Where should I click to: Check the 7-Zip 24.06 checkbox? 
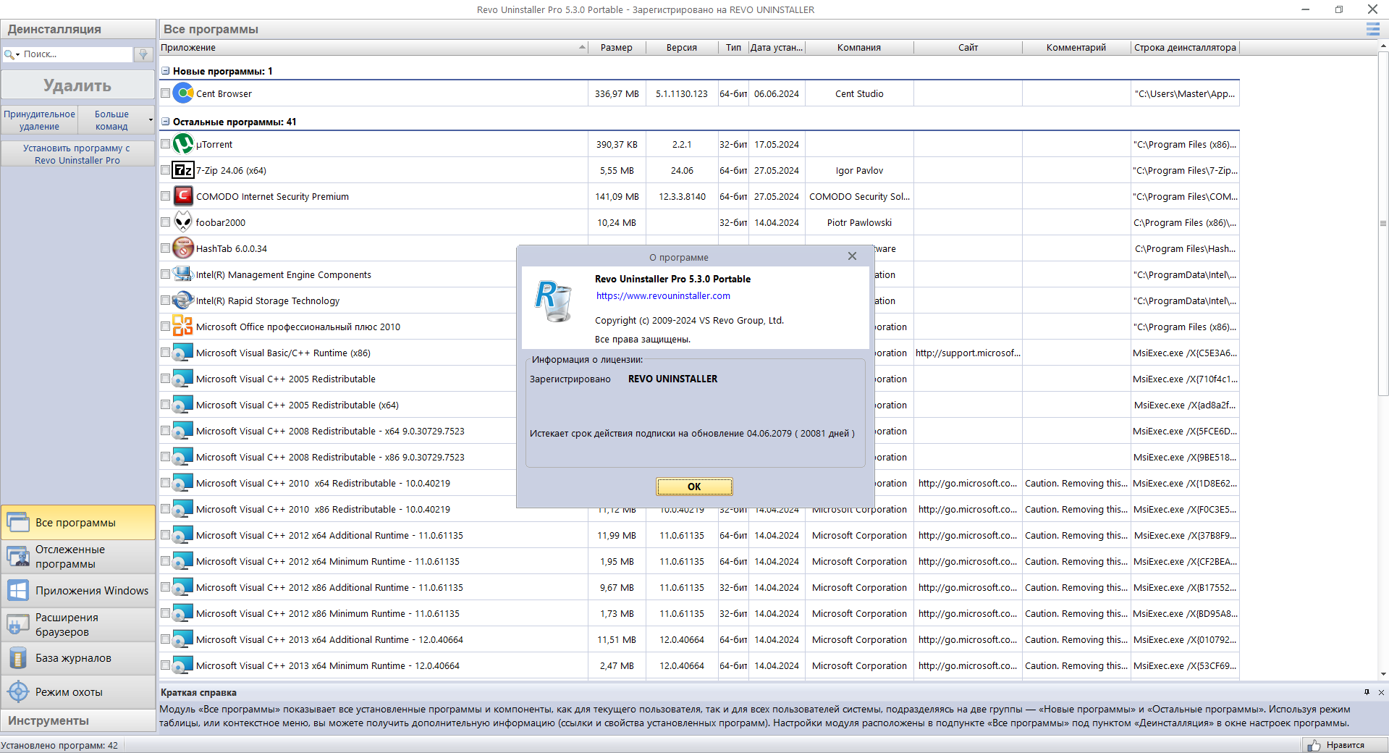pos(165,170)
